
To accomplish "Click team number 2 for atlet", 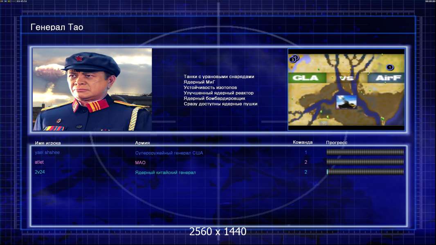I will (x=306, y=162).
